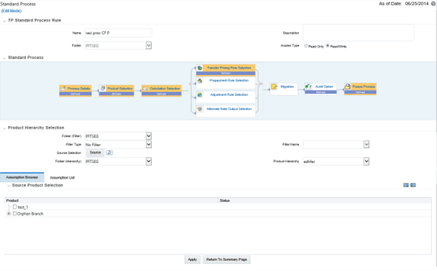Click the Source button
The image size is (437, 271).
(x=95, y=152)
